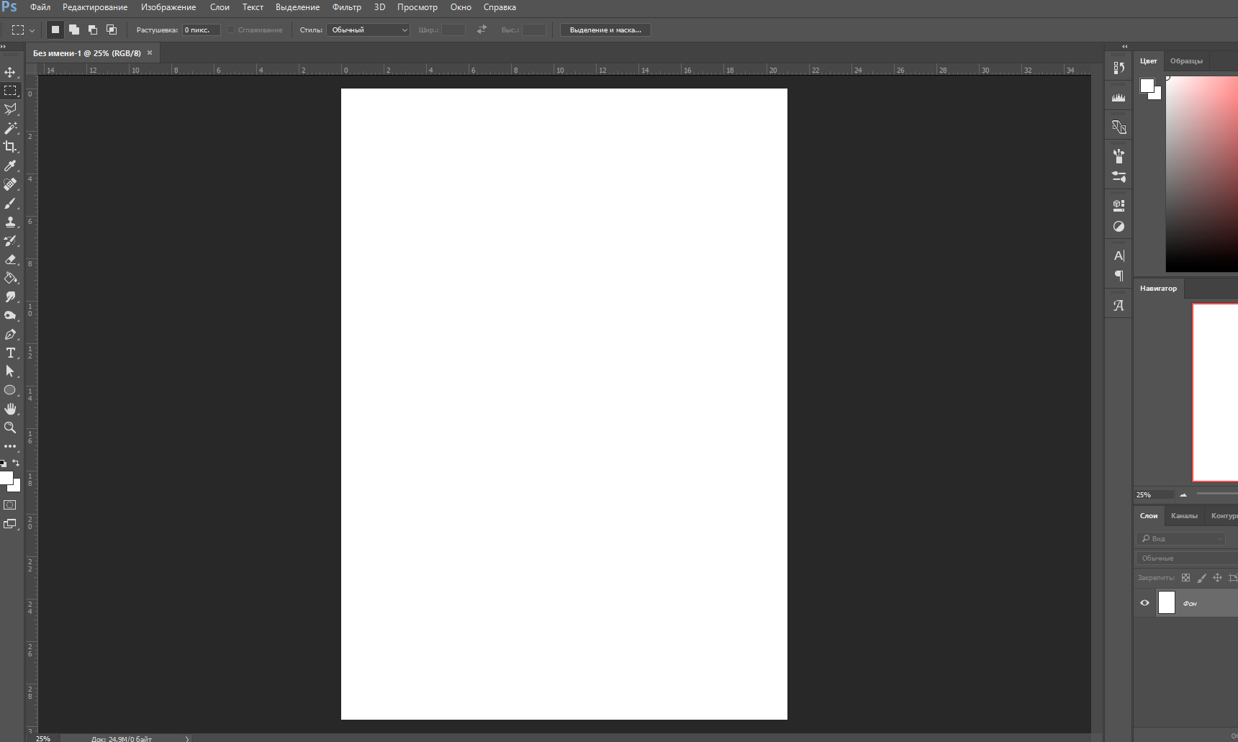This screenshot has height=742, width=1238.
Task: Select the Zoom tool
Action: 10,427
